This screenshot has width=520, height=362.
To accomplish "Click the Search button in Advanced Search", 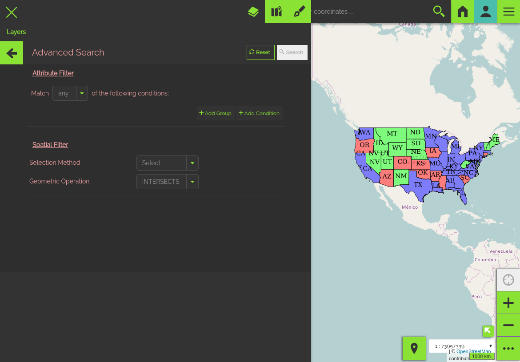I will pyautogui.click(x=292, y=52).
